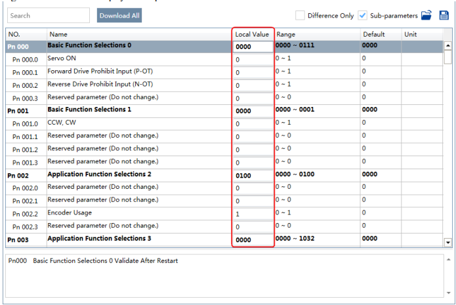
Task: Select the 'Servo ON' row name
Action: [x=62, y=58]
